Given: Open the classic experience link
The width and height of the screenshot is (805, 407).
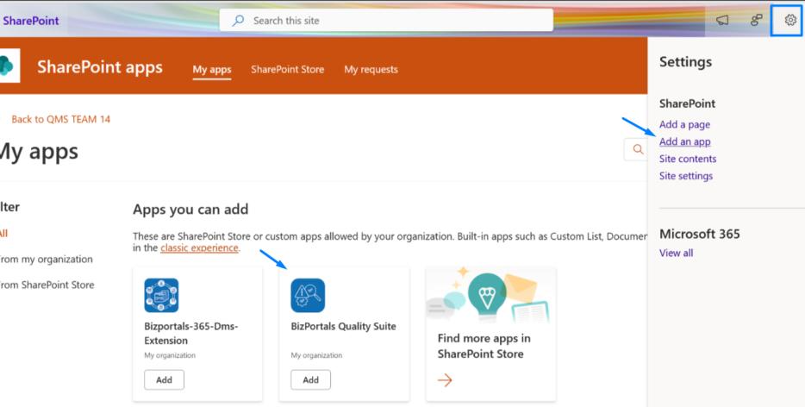Looking at the screenshot, I should click(199, 247).
